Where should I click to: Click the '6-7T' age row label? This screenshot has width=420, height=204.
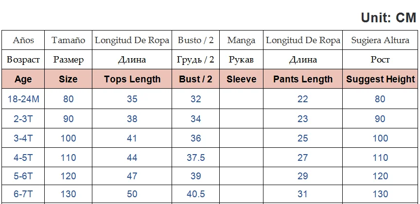[x=23, y=194]
